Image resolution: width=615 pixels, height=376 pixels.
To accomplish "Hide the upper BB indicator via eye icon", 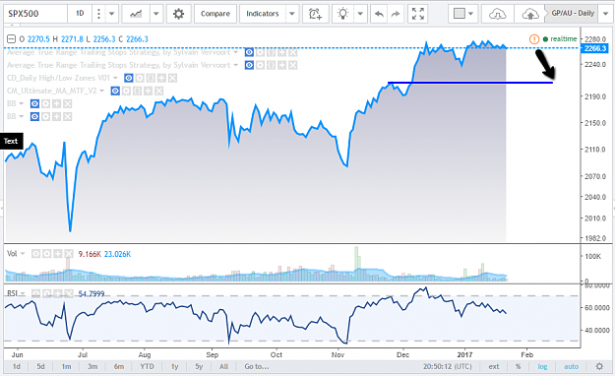I will pos(34,103).
